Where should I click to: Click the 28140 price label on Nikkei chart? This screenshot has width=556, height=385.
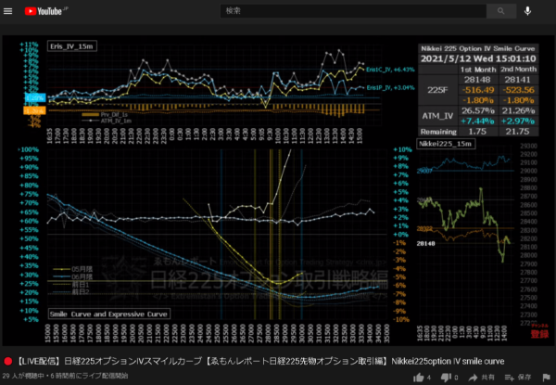[x=426, y=243]
